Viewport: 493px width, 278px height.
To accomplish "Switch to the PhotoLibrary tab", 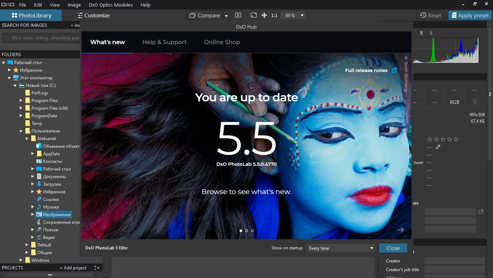I will pos(31,15).
